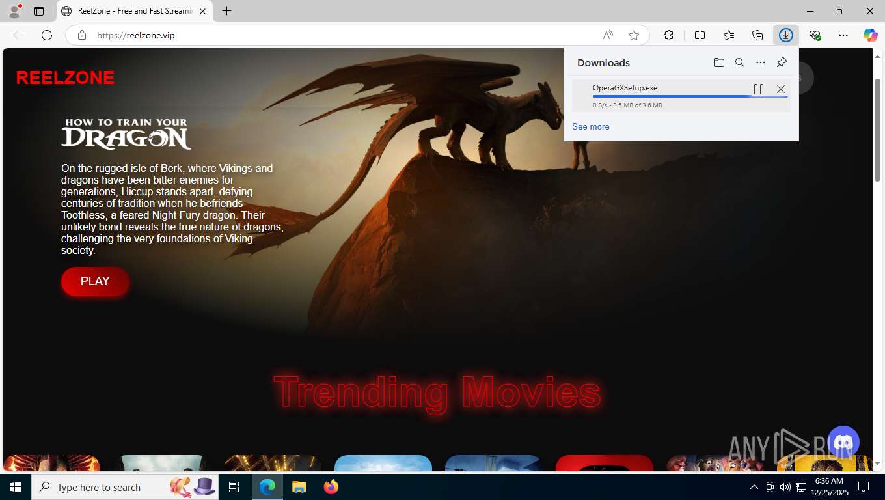885x500 pixels.
Task: Pin the Downloads panel
Action: point(782,62)
